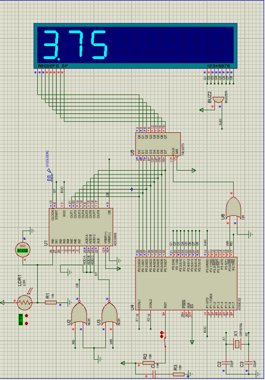Select the LDR1 light sensor symbol
The image size is (265, 380).
click(x=25, y=302)
